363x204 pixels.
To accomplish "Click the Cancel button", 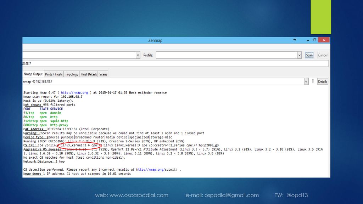I will [x=323, y=55].
